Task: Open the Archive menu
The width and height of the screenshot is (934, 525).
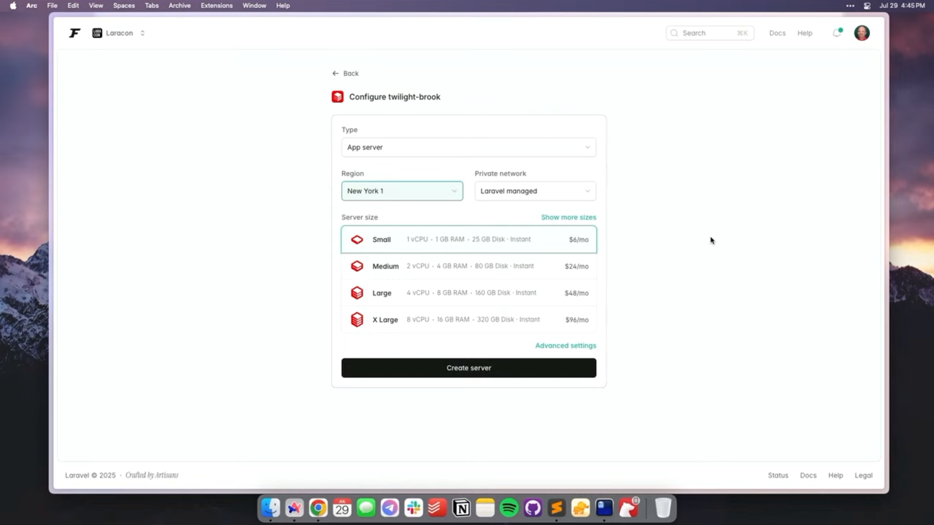Action: coord(180,6)
